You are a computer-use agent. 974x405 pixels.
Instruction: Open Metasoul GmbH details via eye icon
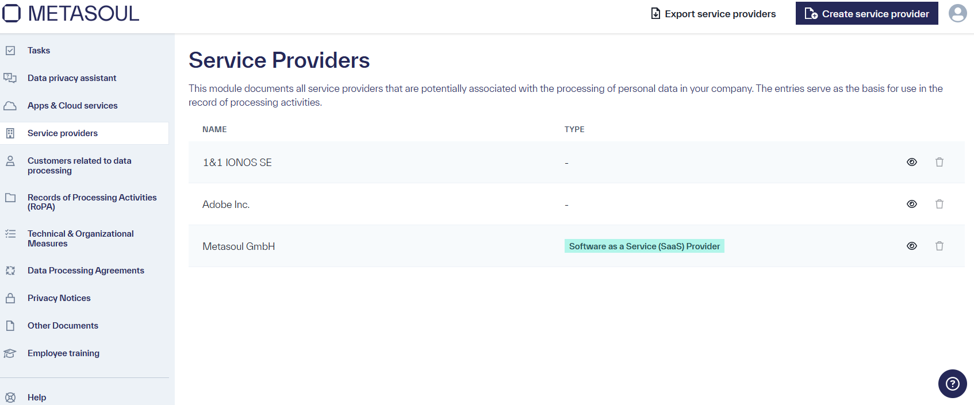(x=911, y=246)
